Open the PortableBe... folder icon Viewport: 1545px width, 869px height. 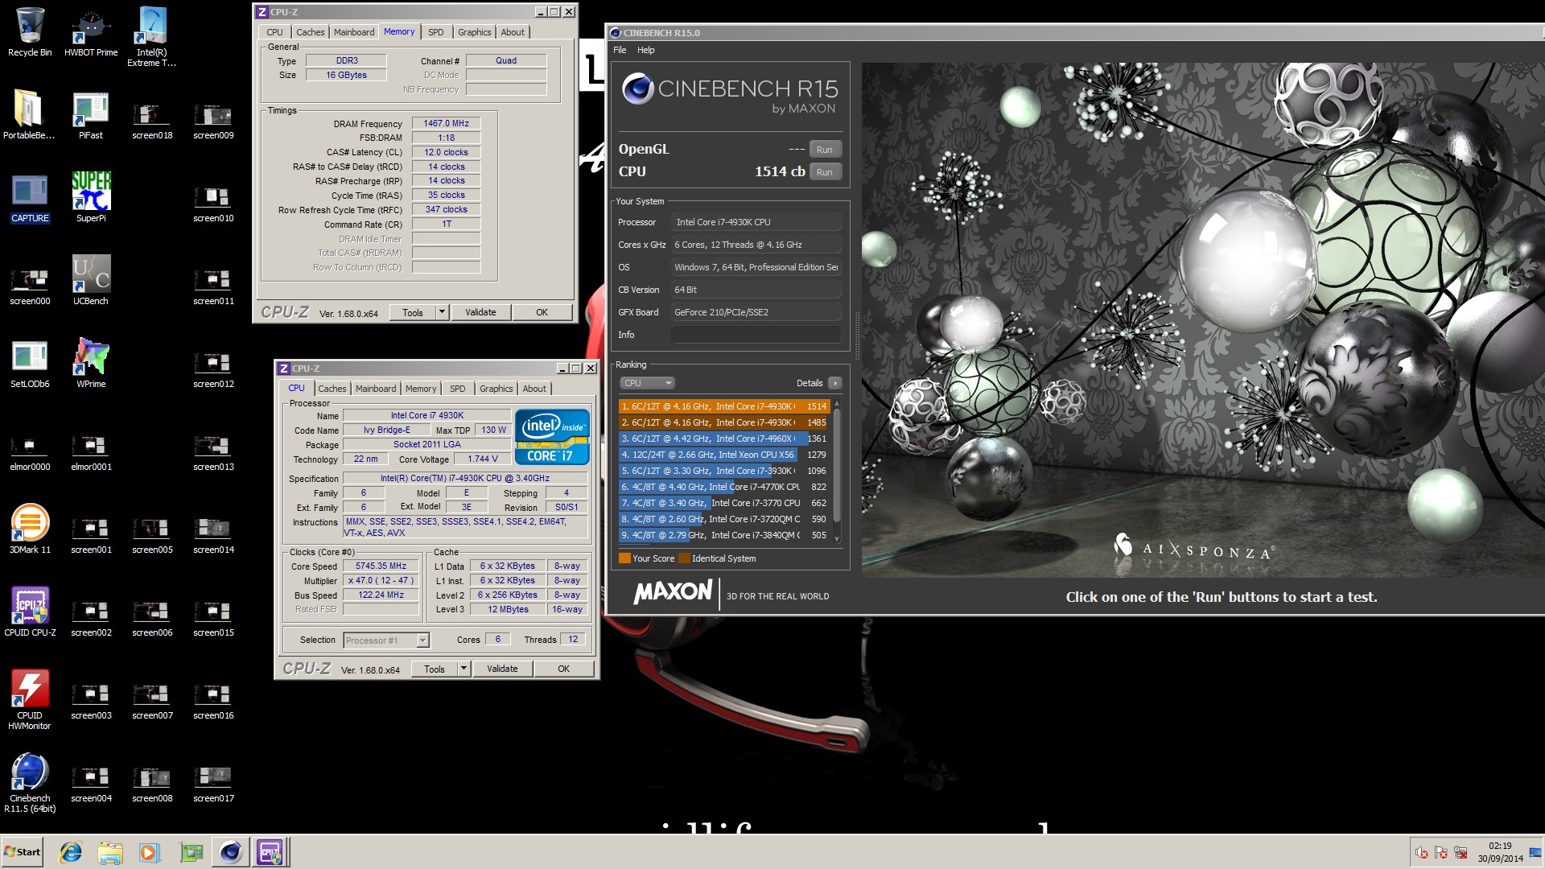(30, 115)
